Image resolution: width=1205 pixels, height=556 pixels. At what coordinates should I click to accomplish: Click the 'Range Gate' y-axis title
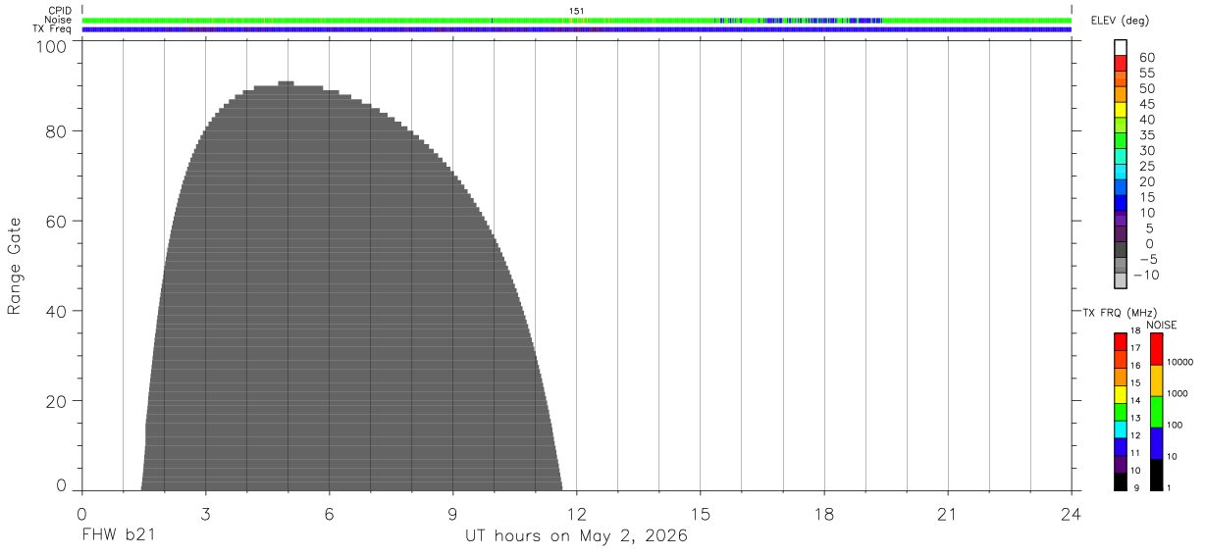(x=15, y=266)
